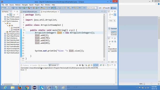Maximize the Console panel
Image resolution: width=160 pixels, height=90 pixels.
coord(115,65)
